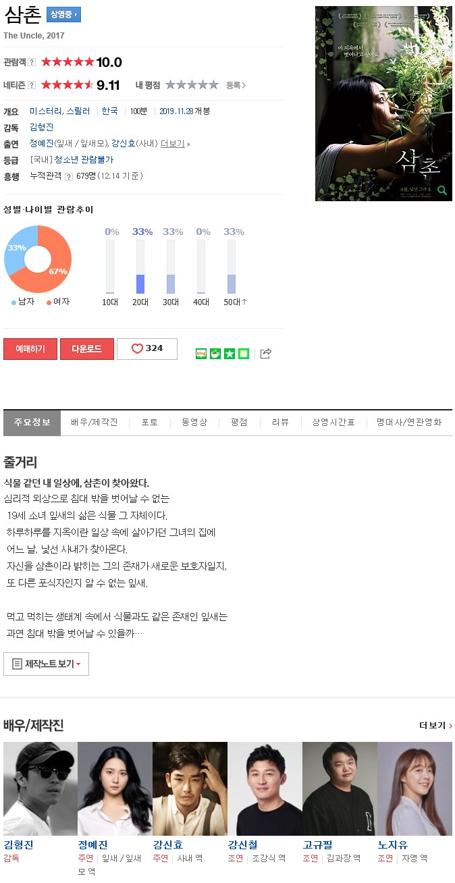This screenshot has width=455, height=883.
Task: Set my rating on the gray stars
Action: pyautogui.click(x=192, y=85)
